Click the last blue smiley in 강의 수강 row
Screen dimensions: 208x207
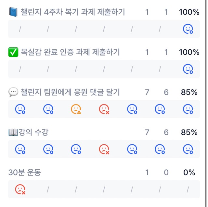(188, 149)
